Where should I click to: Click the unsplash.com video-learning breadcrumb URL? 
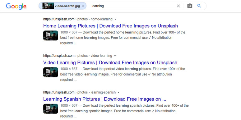coord(78,56)
